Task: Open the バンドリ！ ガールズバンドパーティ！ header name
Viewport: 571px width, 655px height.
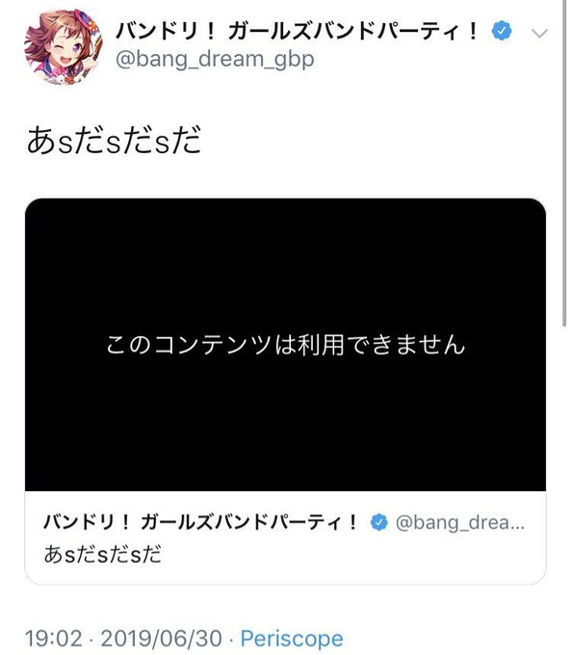Action: point(297,31)
